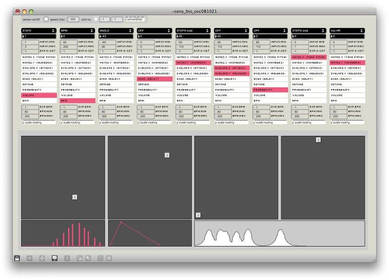
Task: Select PROBABILITY in the seventh column
Action: tap(270, 90)
